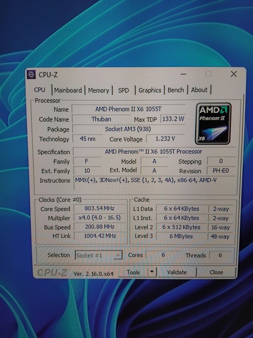253x338 pixels.
Task: Click the HT Link value 1004.42 MHz
Action: pos(100,236)
